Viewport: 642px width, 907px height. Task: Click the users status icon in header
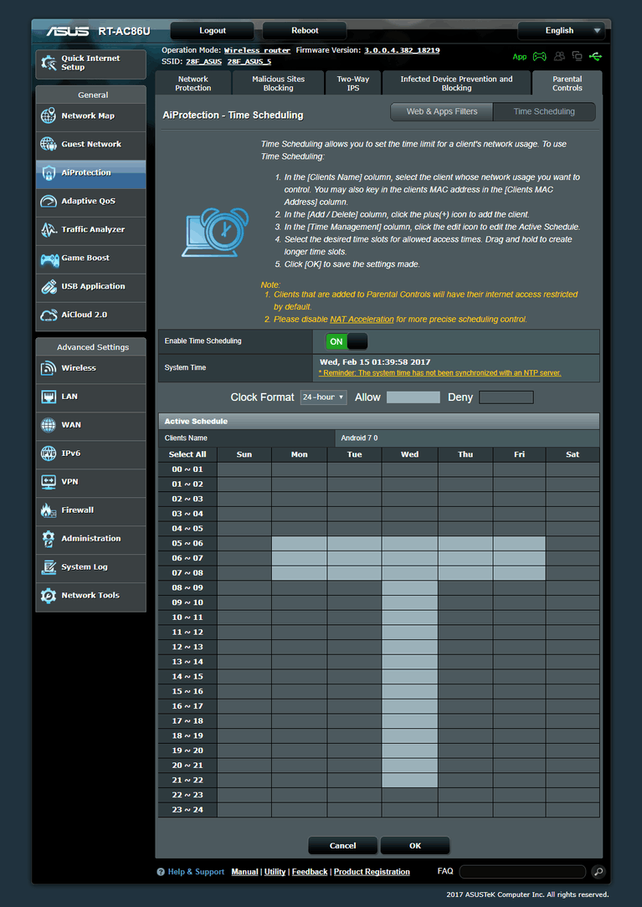tap(559, 56)
